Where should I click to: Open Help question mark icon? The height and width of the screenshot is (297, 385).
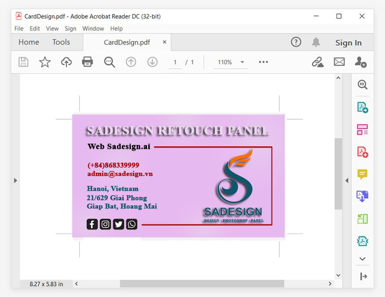pyautogui.click(x=296, y=42)
